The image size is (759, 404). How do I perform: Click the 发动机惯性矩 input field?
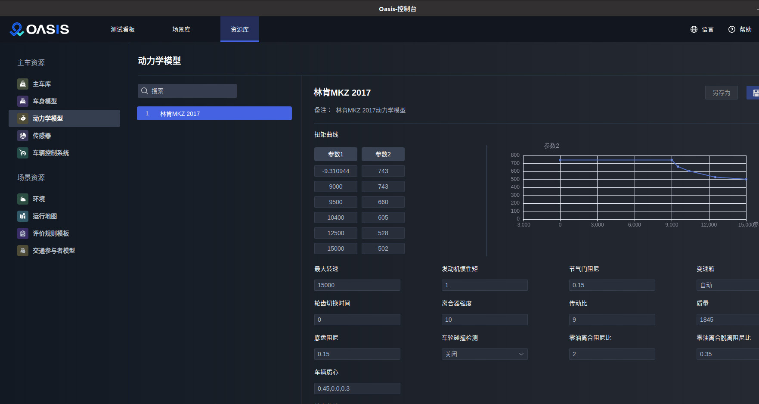[x=485, y=285]
